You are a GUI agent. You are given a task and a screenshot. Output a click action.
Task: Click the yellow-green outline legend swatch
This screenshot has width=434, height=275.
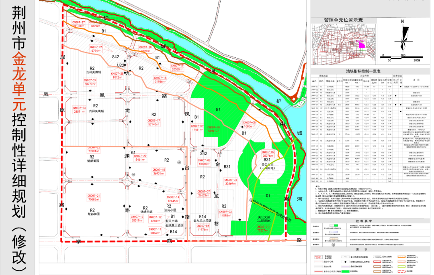click(x=401, y=267)
